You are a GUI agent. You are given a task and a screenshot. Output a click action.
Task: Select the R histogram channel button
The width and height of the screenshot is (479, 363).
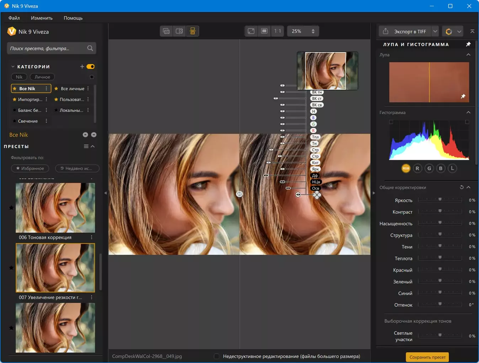pos(417,168)
